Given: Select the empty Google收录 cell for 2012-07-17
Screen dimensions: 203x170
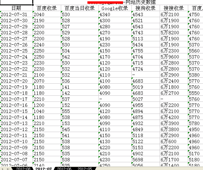Looking at the screenshot, I should tap(115, 99).
